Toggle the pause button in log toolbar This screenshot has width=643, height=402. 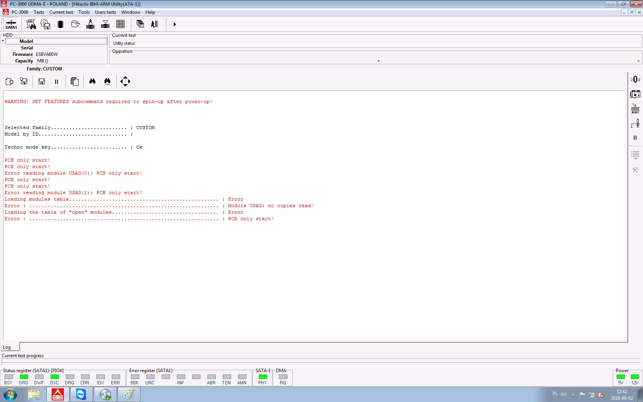point(56,82)
